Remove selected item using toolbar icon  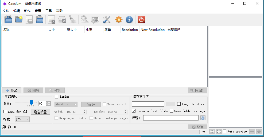51,19
